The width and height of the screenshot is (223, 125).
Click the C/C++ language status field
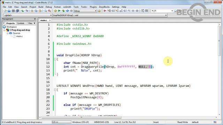[x=61, y=122]
